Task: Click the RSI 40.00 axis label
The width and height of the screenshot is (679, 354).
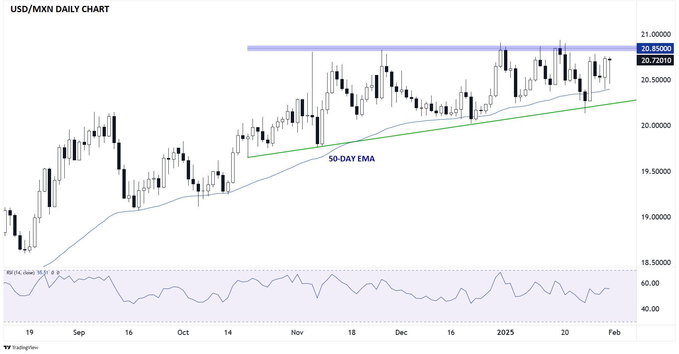Action: tap(650, 309)
